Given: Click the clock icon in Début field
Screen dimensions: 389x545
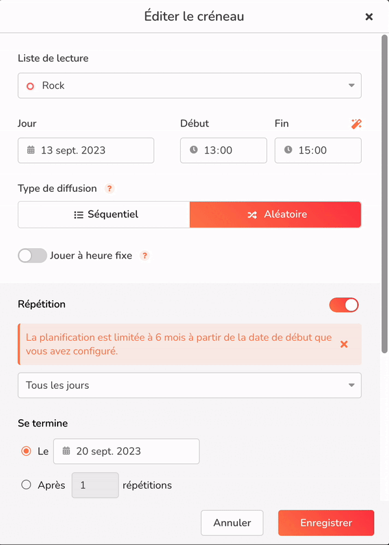Looking at the screenshot, I should click(194, 150).
